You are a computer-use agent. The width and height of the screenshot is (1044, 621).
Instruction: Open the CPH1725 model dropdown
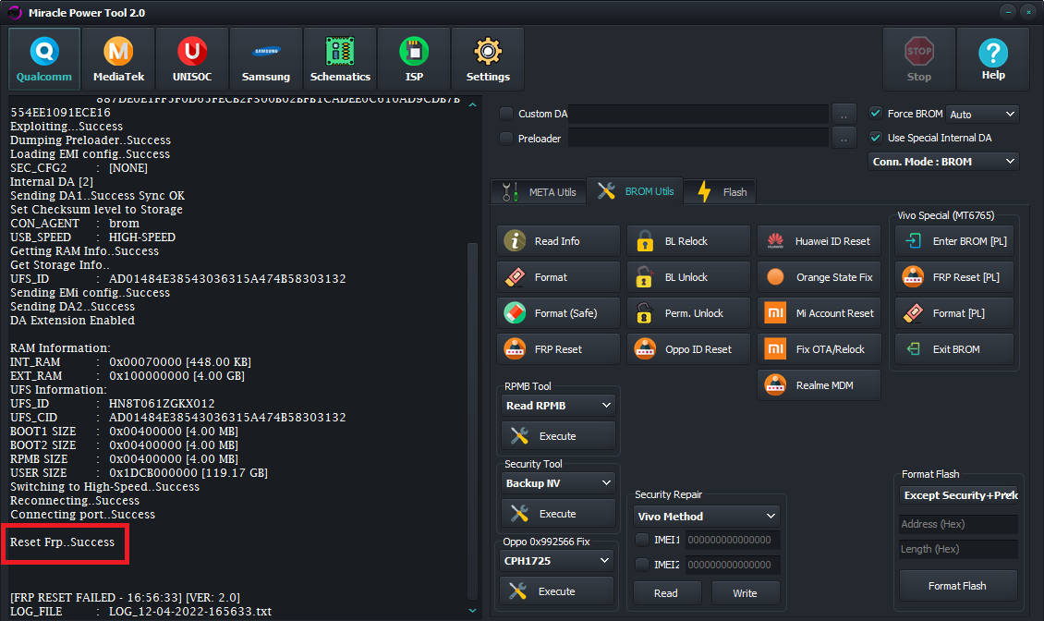pos(556,560)
